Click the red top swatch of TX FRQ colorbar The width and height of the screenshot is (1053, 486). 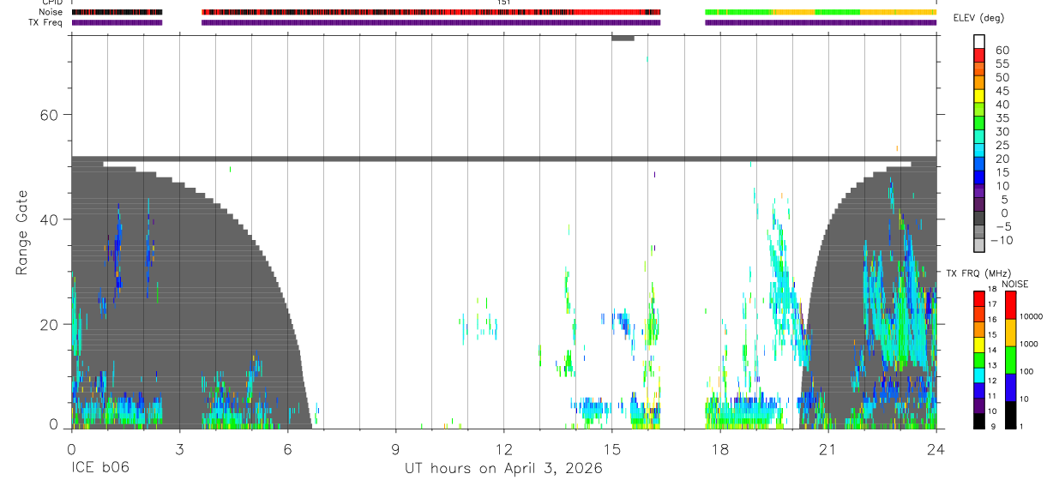(979, 298)
